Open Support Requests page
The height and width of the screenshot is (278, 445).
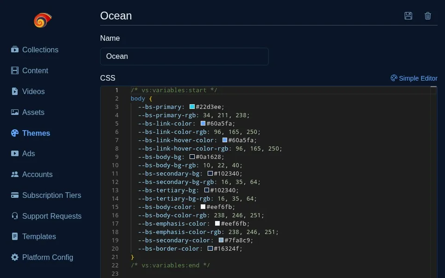point(52,216)
